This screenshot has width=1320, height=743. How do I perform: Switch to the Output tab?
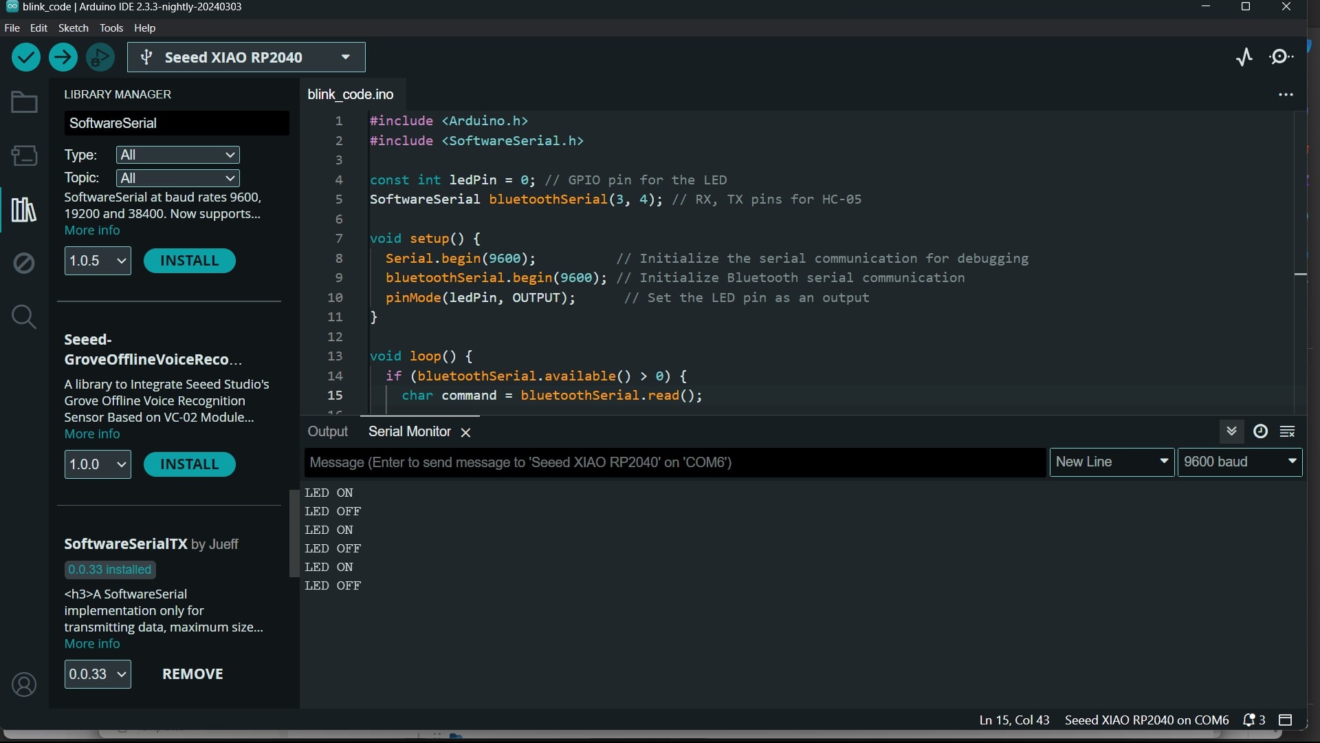tap(327, 431)
